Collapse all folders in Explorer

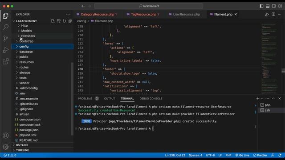pos(70,21)
